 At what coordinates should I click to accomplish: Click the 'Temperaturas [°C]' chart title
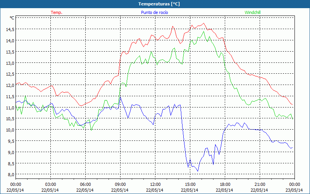tap(159, 4)
